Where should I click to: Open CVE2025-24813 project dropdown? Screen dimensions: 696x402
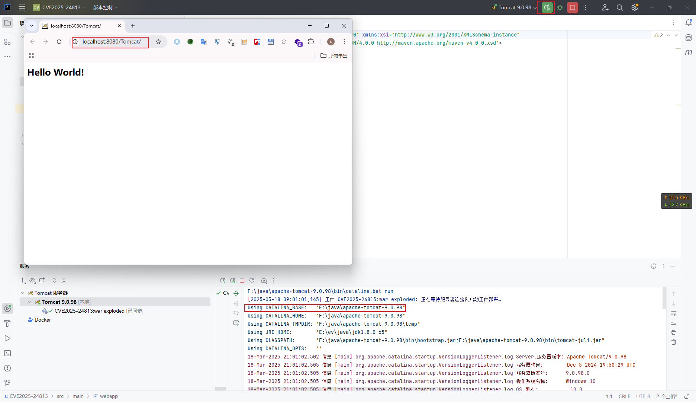(59, 7)
